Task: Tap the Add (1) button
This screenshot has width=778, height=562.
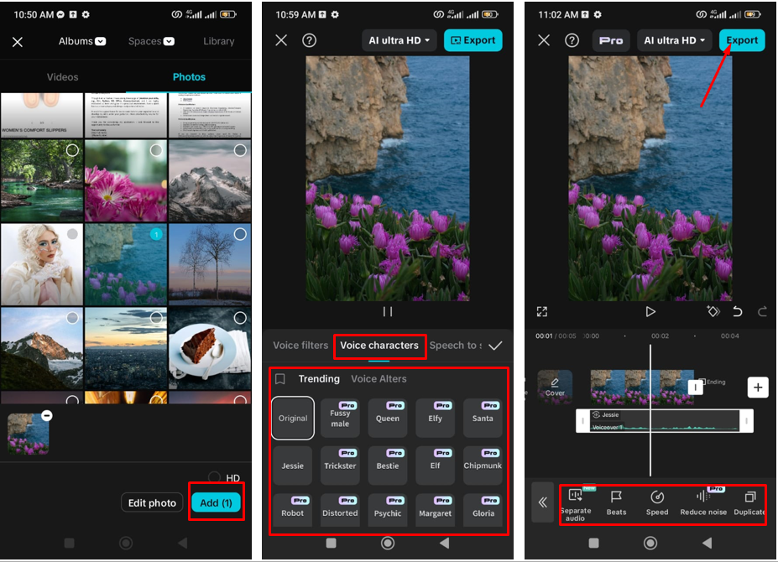Action: coord(216,503)
